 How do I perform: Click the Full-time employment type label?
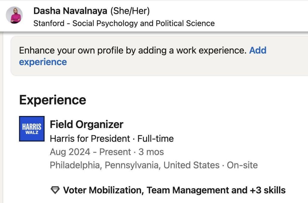[x=156, y=139]
